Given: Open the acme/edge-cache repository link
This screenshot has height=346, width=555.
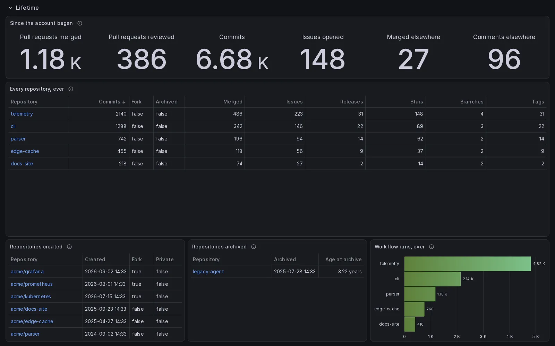Looking at the screenshot, I should click(32, 321).
